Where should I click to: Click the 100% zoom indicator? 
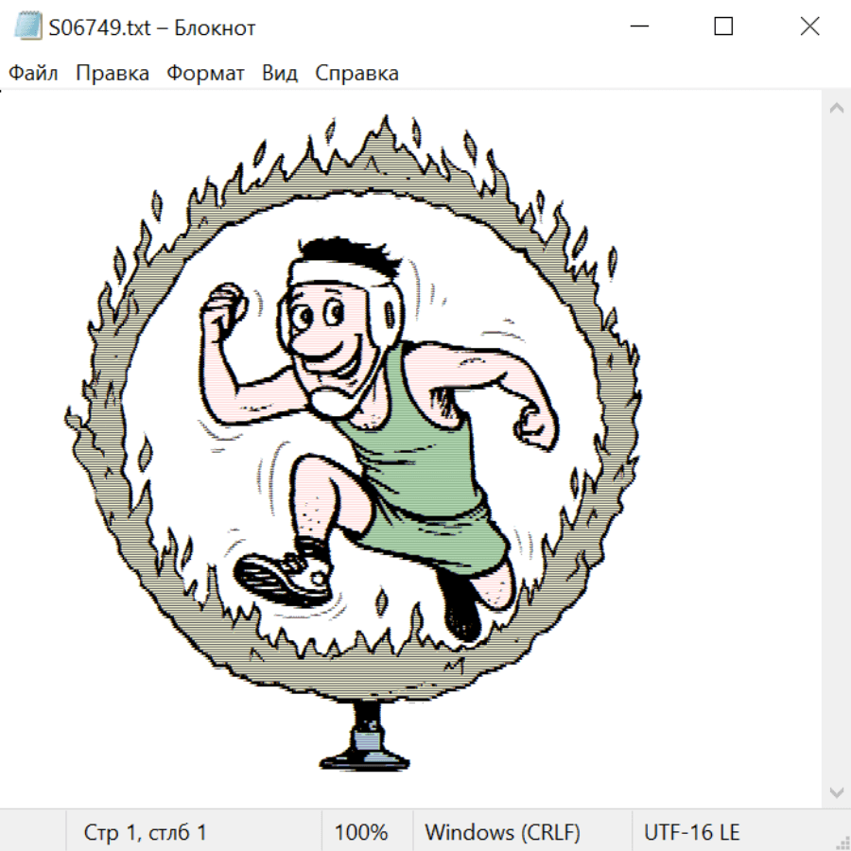coord(361,833)
